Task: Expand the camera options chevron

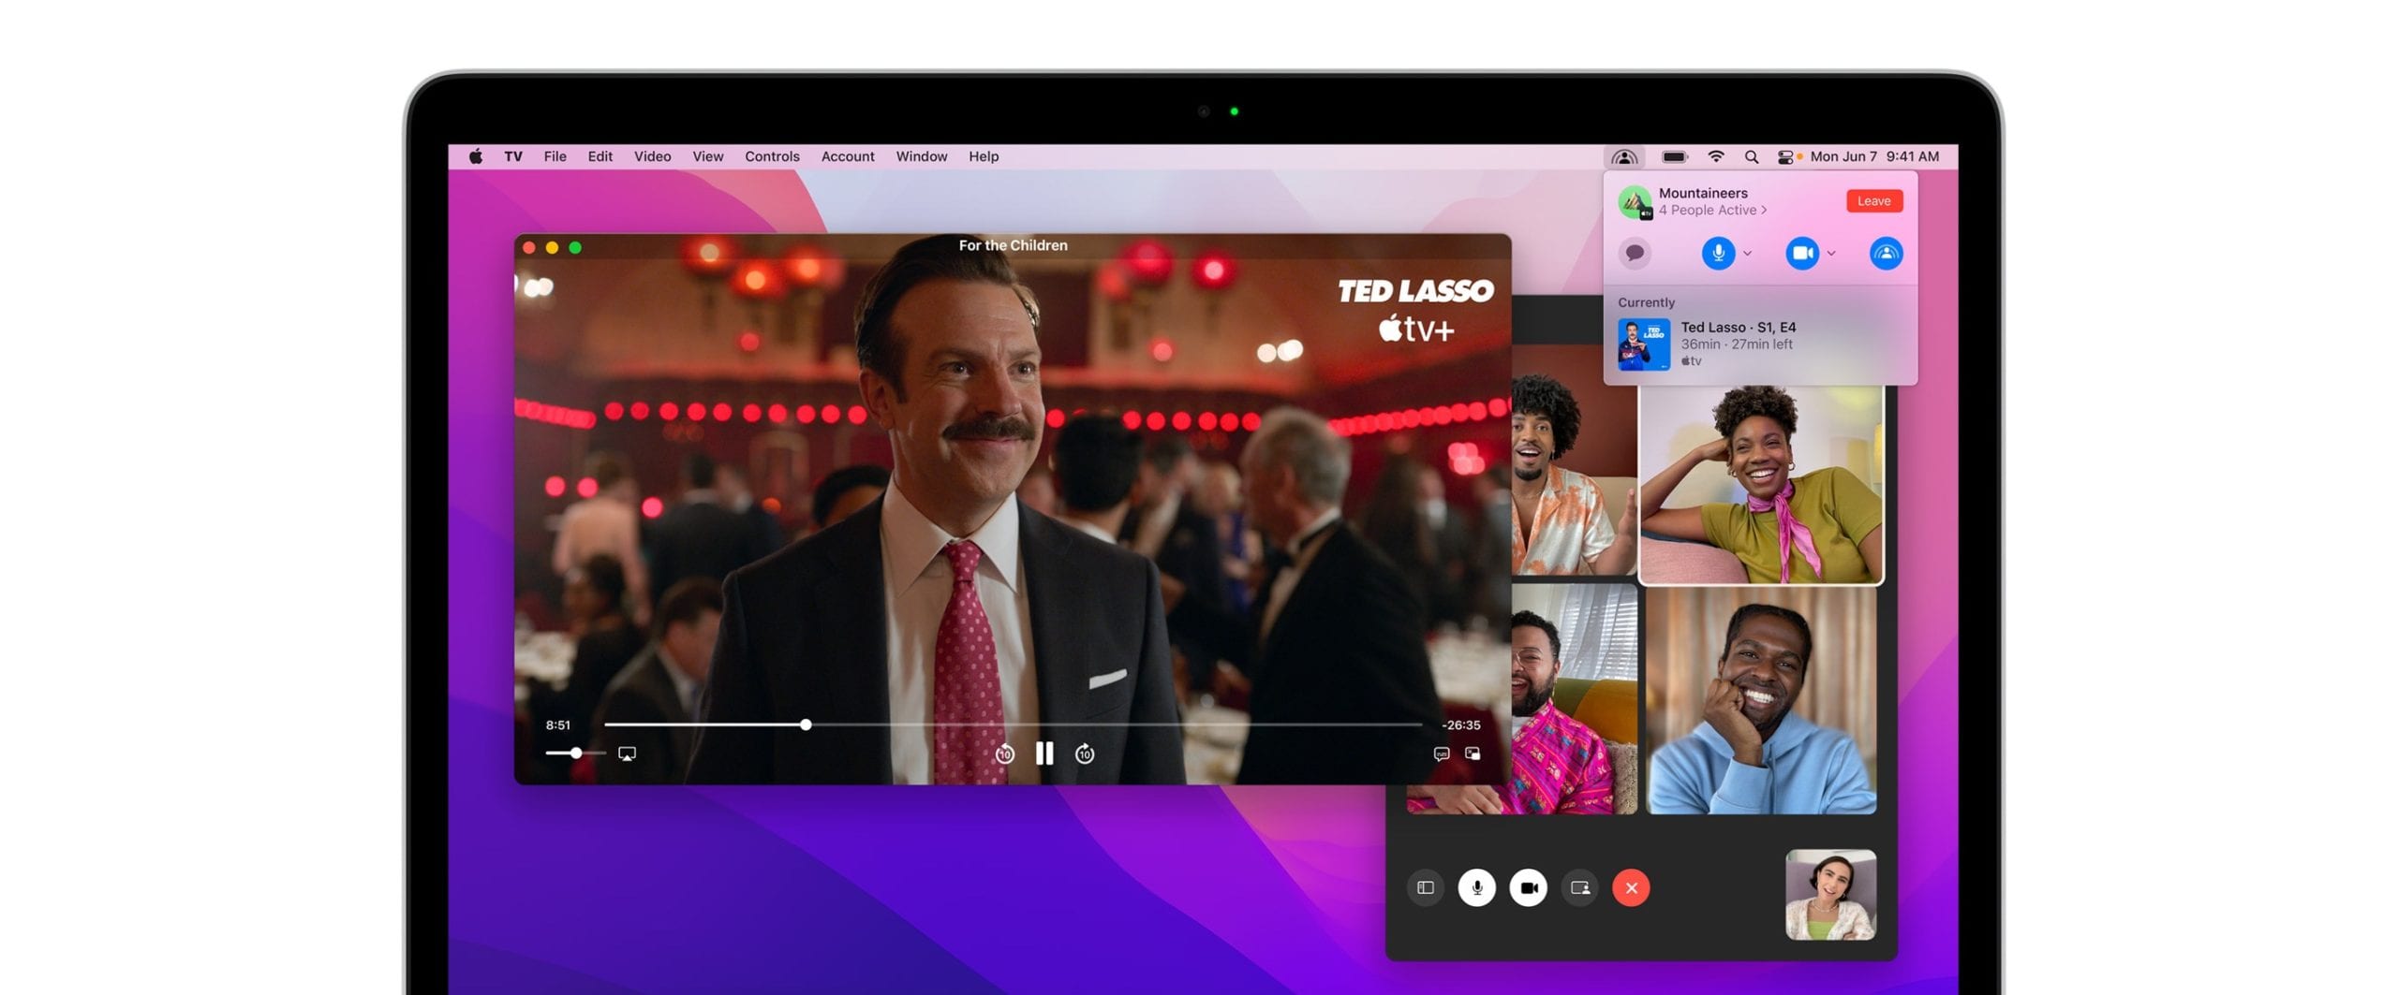Action: [1831, 253]
